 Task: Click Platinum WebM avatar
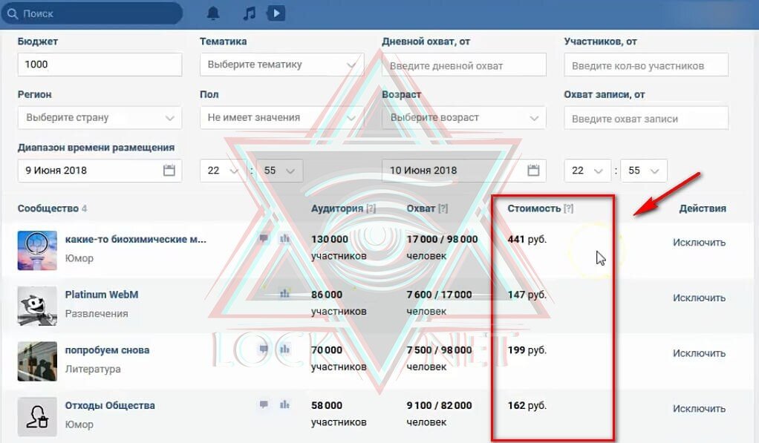37,306
